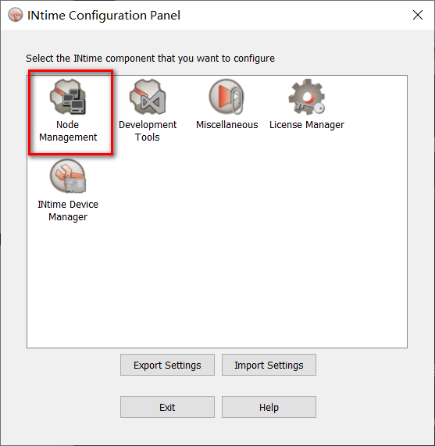Click the "INtime Device Manager" text label
Image resolution: width=435 pixels, height=446 pixels.
(x=68, y=210)
